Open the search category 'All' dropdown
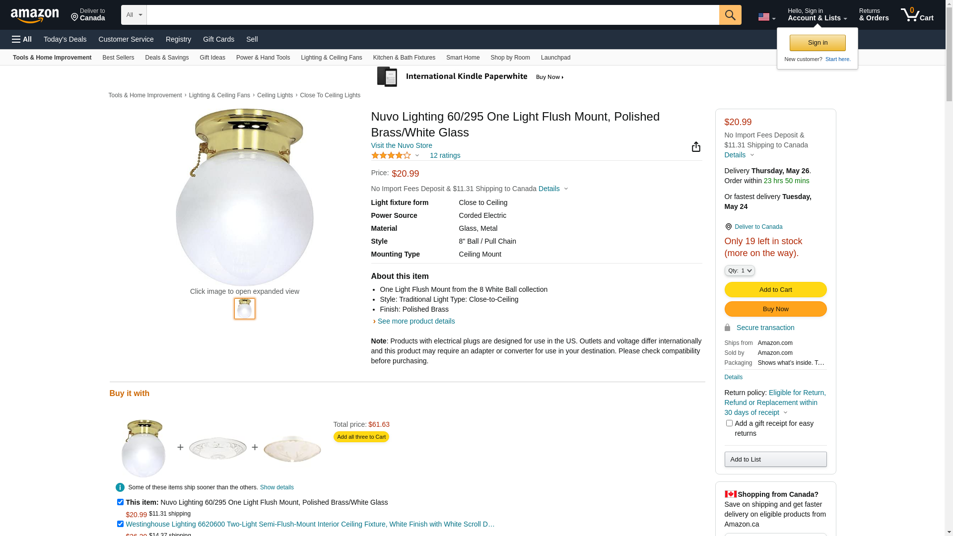This screenshot has height=536, width=953. click(134, 15)
